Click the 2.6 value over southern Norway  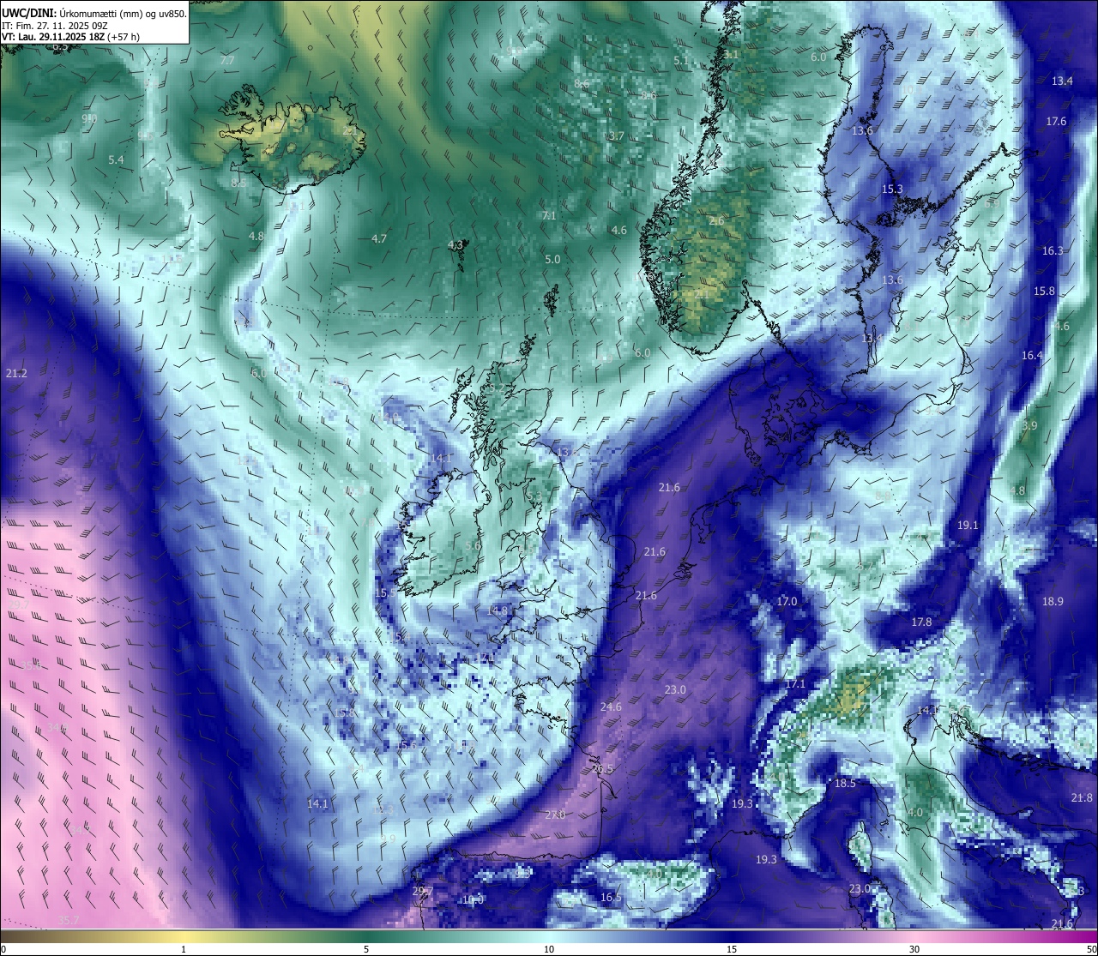(x=716, y=221)
